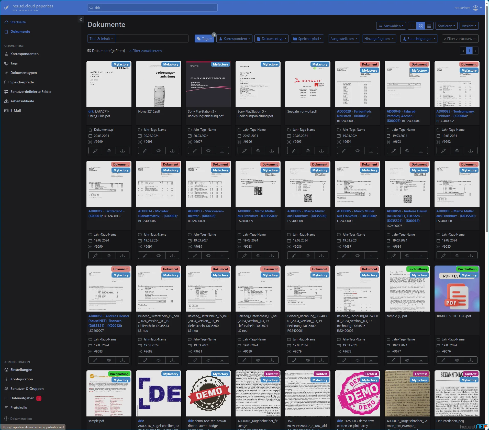489x430 pixels.
Task: Open the Dokumentation link in the sidebar
Action: (x=21, y=419)
